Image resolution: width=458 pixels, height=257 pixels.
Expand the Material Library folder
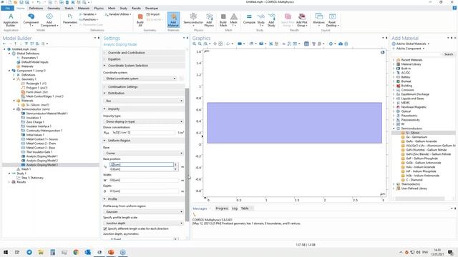coord(394,64)
